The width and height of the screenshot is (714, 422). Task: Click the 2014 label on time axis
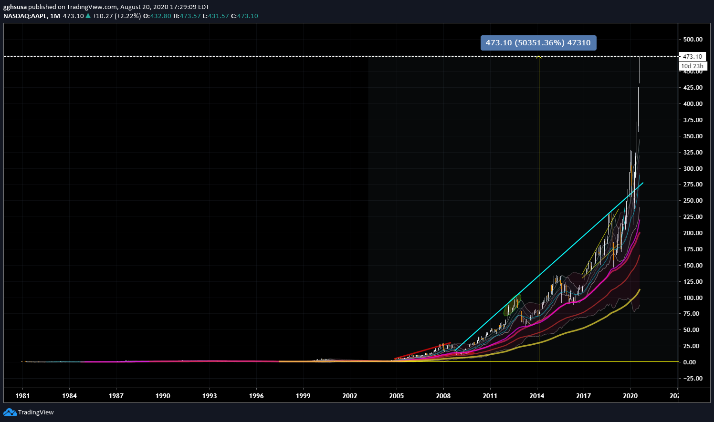pos(537,396)
